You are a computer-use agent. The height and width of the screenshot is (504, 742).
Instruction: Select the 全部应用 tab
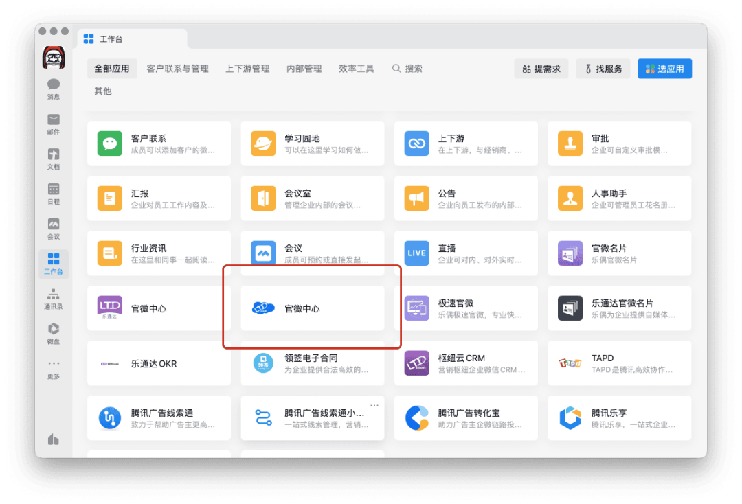coord(112,69)
